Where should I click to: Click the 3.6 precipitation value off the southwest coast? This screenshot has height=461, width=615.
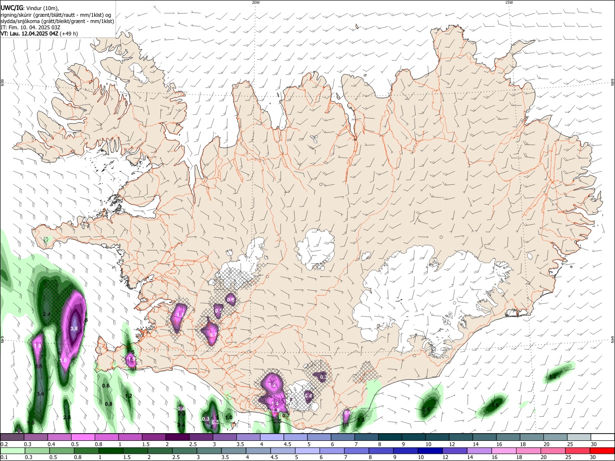coord(40,394)
